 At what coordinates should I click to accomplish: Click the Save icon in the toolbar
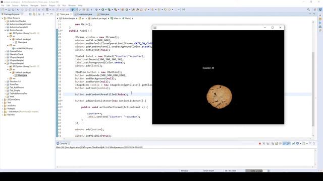pos(9,10)
